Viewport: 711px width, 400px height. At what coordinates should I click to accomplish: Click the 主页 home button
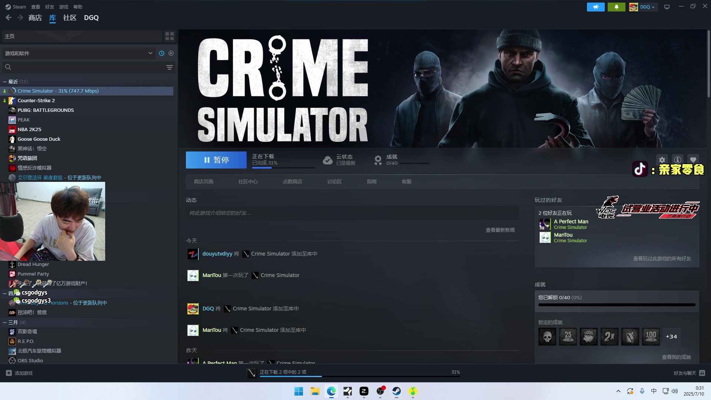(82, 36)
